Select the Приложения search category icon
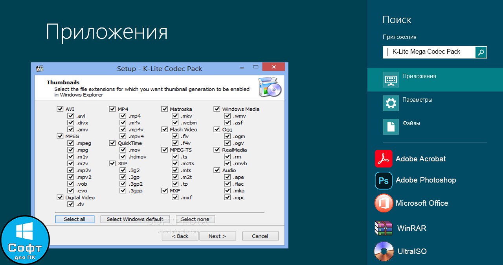The width and height of the screenshot is (503, 265). [391, 80]
